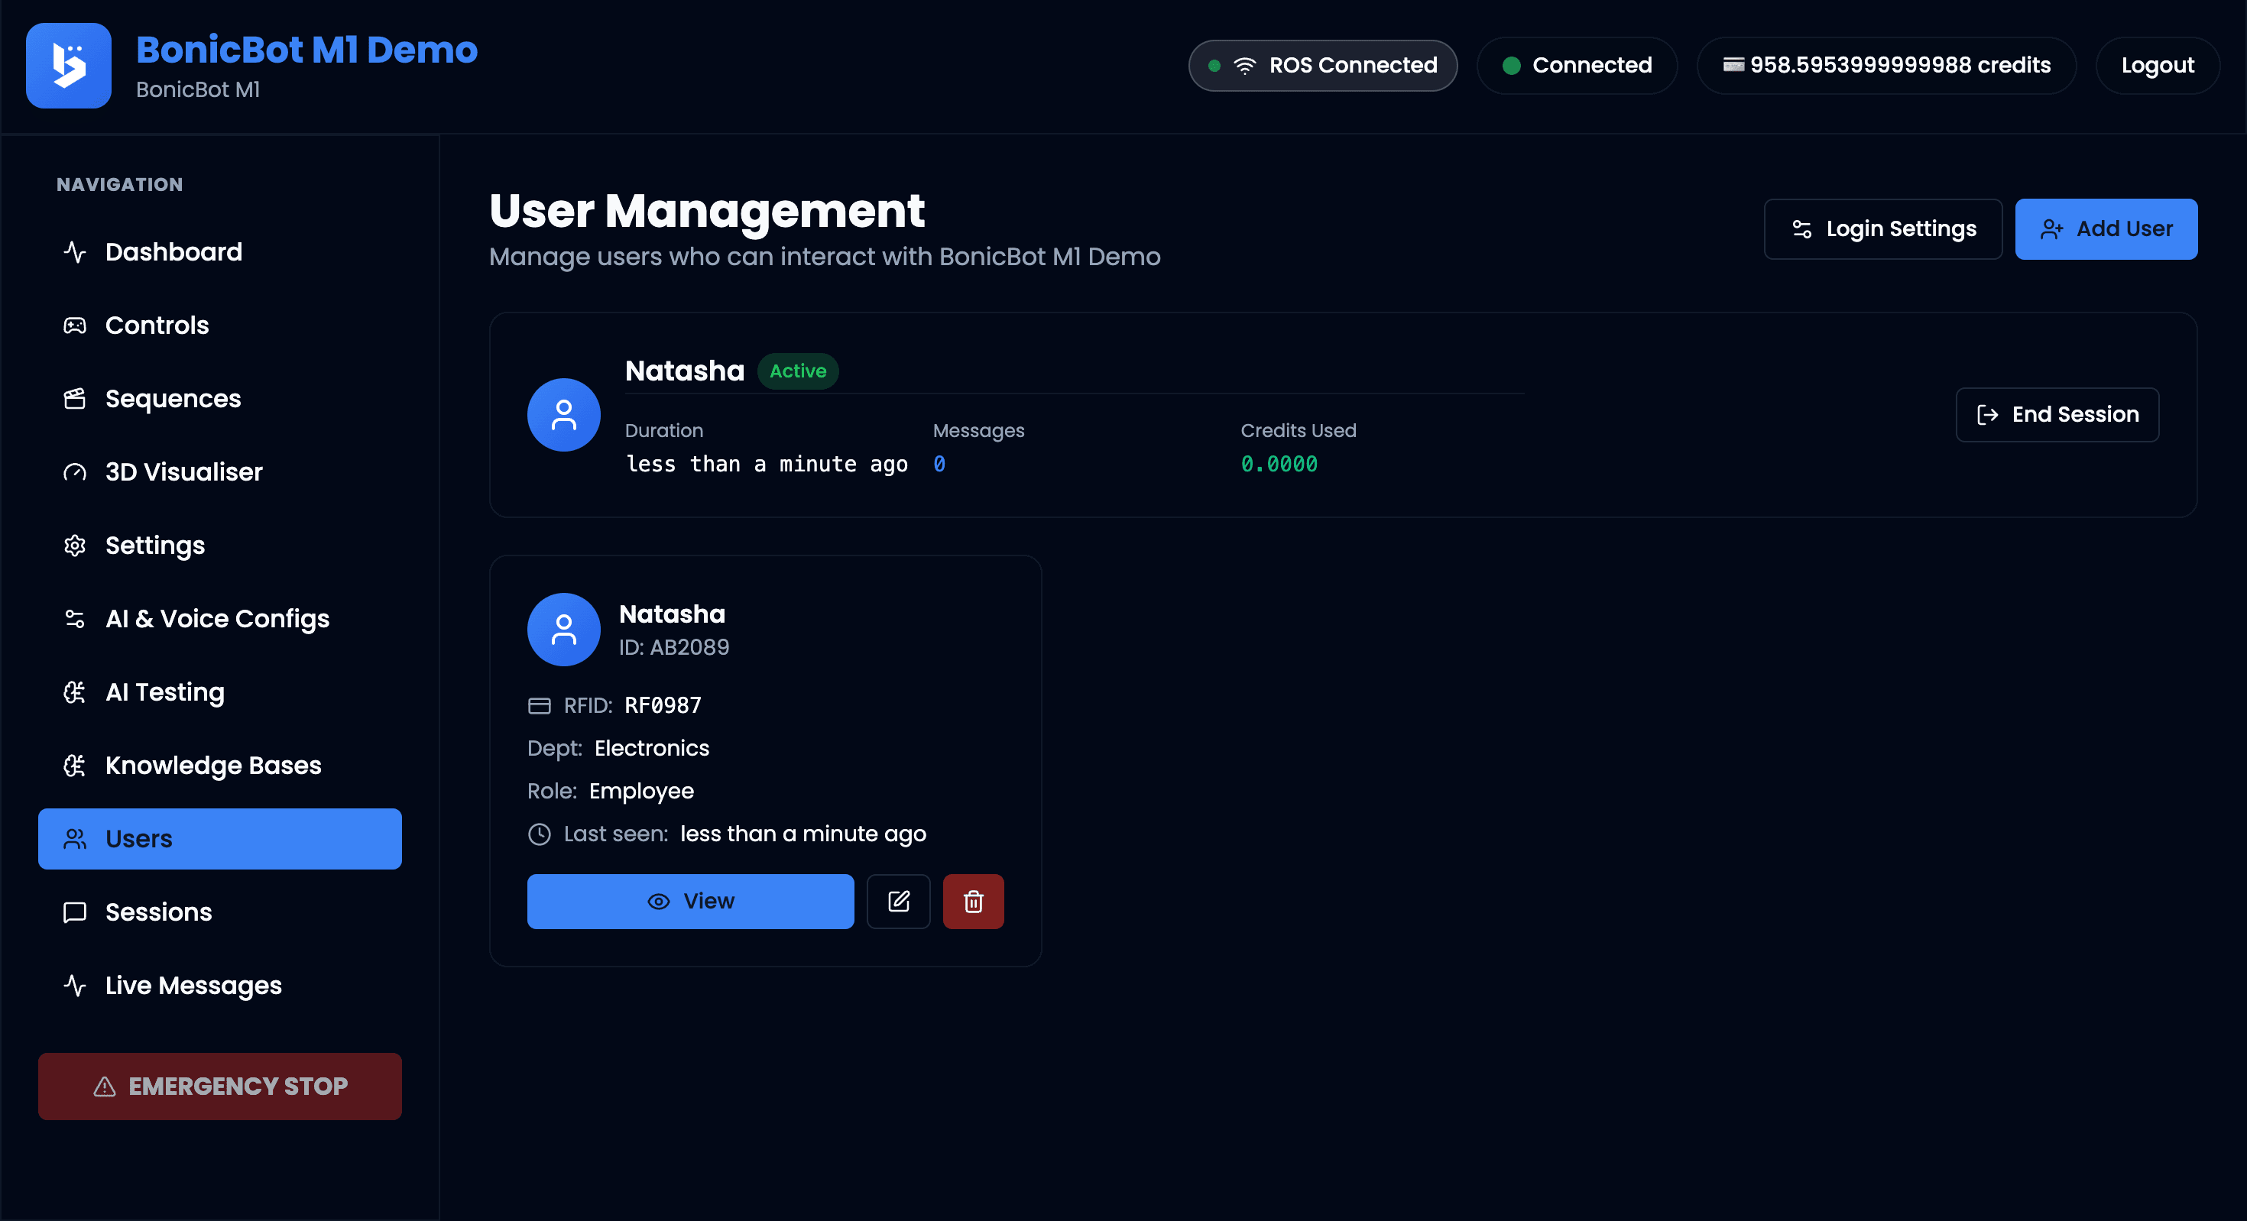Click the red trash icon to delete Natasha
This screenshot has width=2247, height=1221.
[974, 901]
